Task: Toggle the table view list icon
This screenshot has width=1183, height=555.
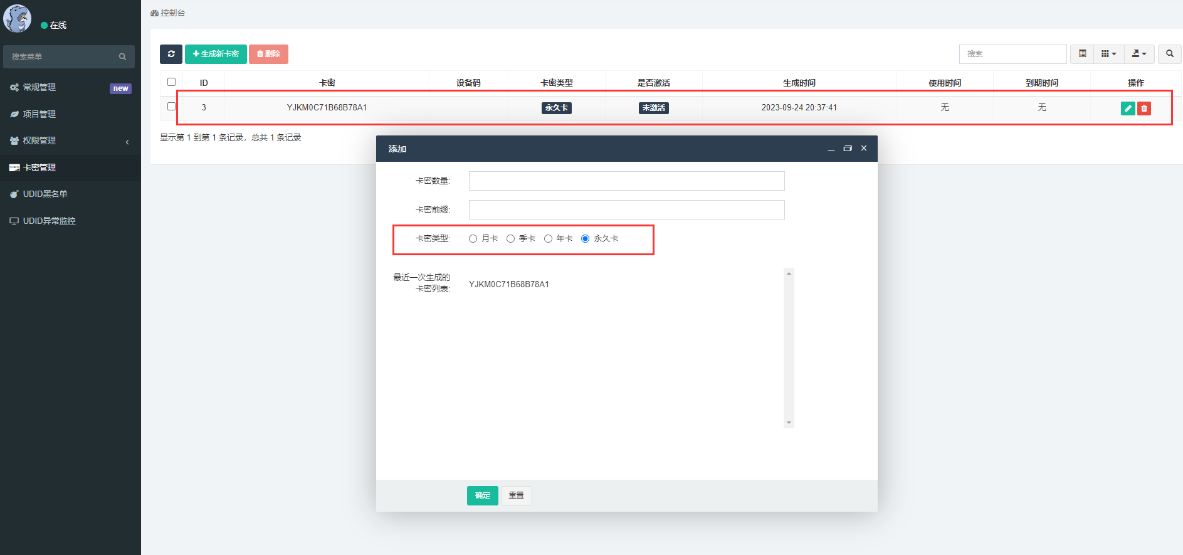Action: pyautogui.click(x=1082, y=54)
